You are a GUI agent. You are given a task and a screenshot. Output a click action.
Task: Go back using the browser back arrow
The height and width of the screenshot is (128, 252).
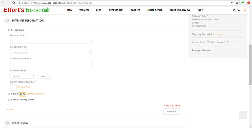(3, 3)
